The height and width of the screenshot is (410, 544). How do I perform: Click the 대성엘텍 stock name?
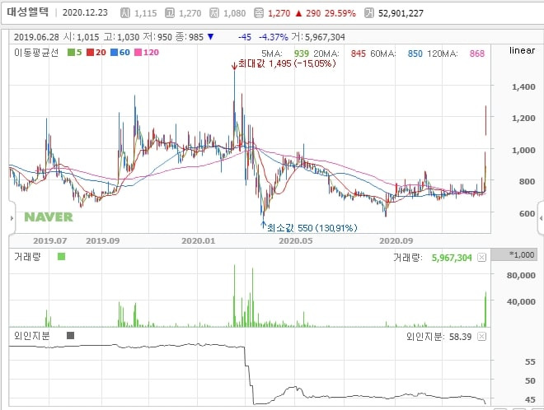28,12
